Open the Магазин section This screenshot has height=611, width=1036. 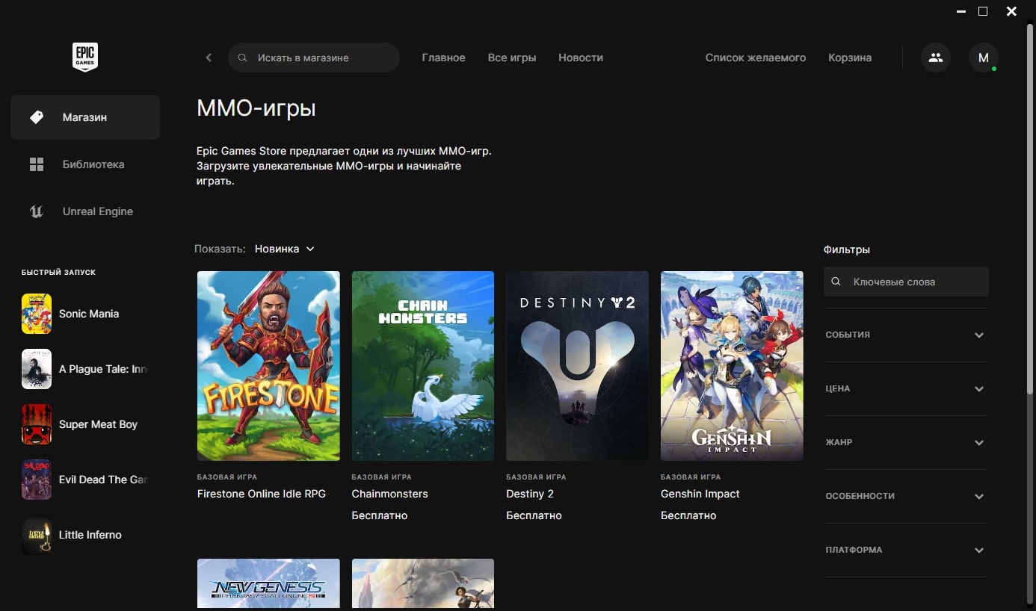(85, 117)
